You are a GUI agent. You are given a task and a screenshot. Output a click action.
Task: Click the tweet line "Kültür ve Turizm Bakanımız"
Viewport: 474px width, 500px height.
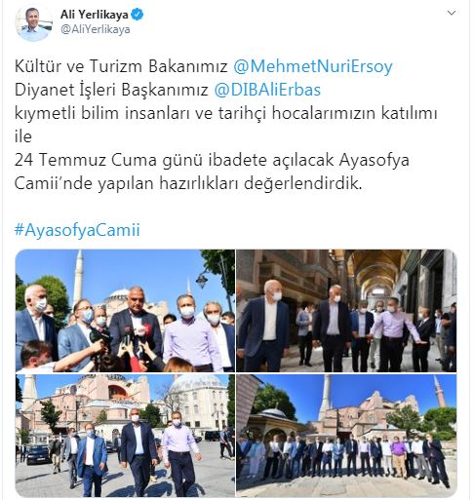121,66
